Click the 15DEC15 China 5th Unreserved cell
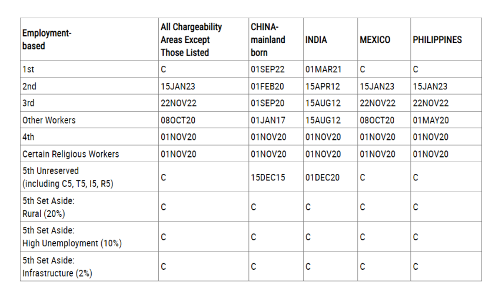The height and width of the screenshot is (295, 502). pyautogui.click(x=268, y=177)
